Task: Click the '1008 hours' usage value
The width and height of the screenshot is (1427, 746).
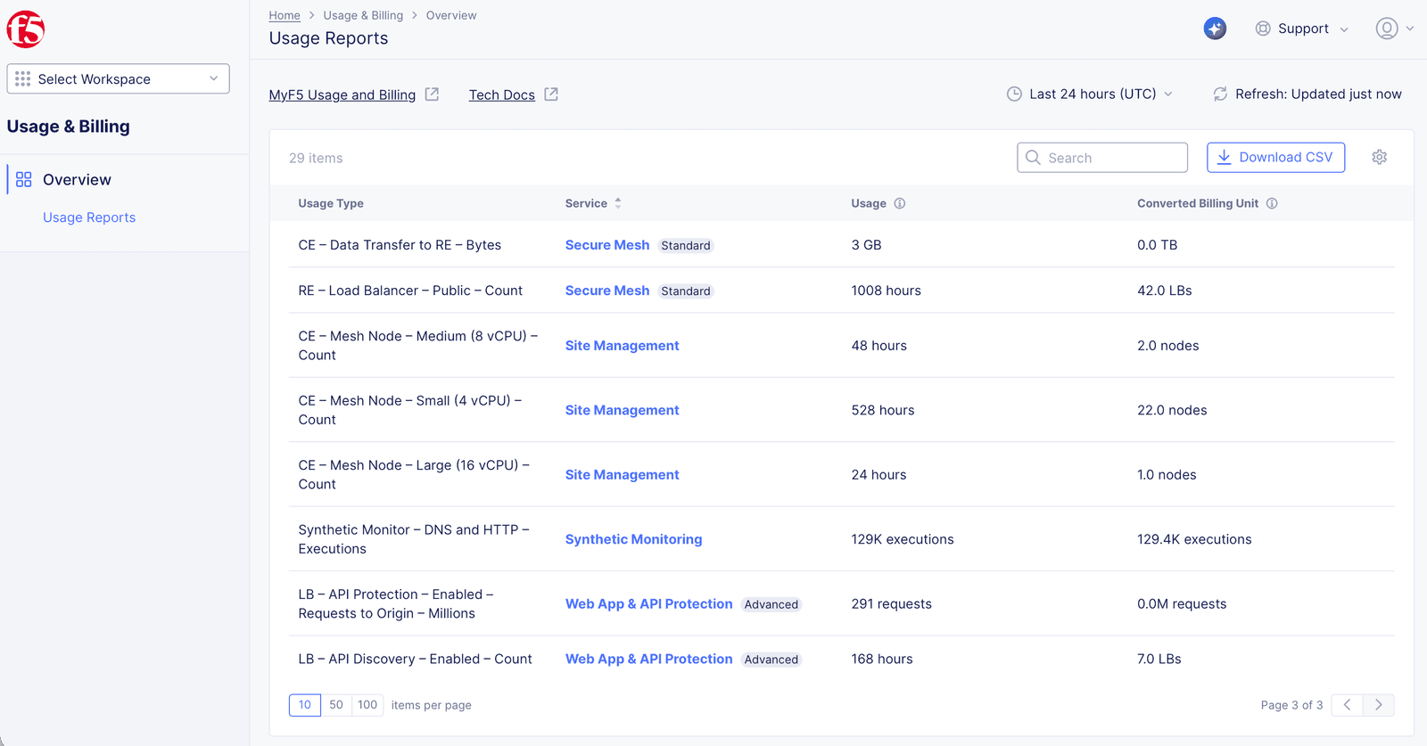Action: tap(887, 291)
